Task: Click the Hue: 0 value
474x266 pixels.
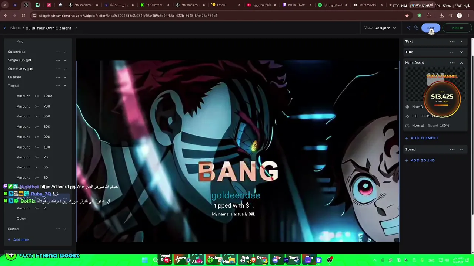Action: pyautogui.click(x=417, y=107)
